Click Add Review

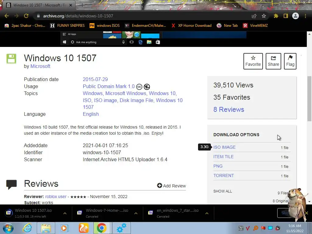click(172, 186)
